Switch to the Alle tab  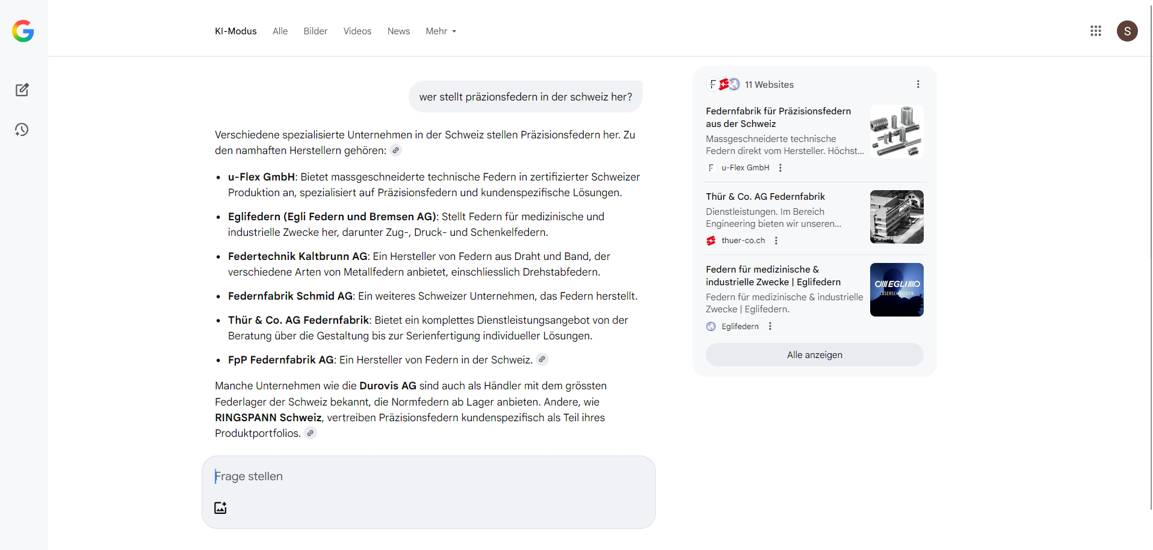[x=280, y=31]
